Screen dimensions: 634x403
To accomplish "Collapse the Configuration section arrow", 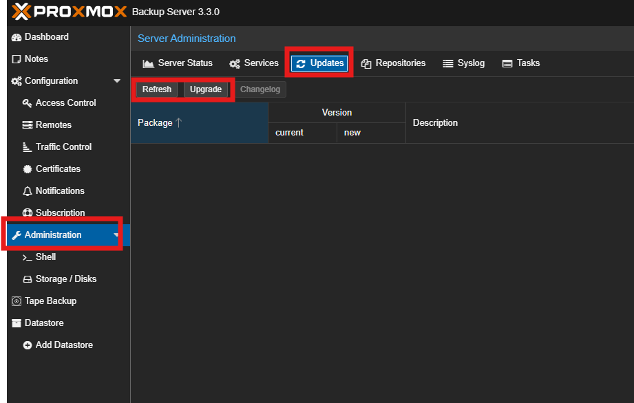I will click(x=117, y=80).
